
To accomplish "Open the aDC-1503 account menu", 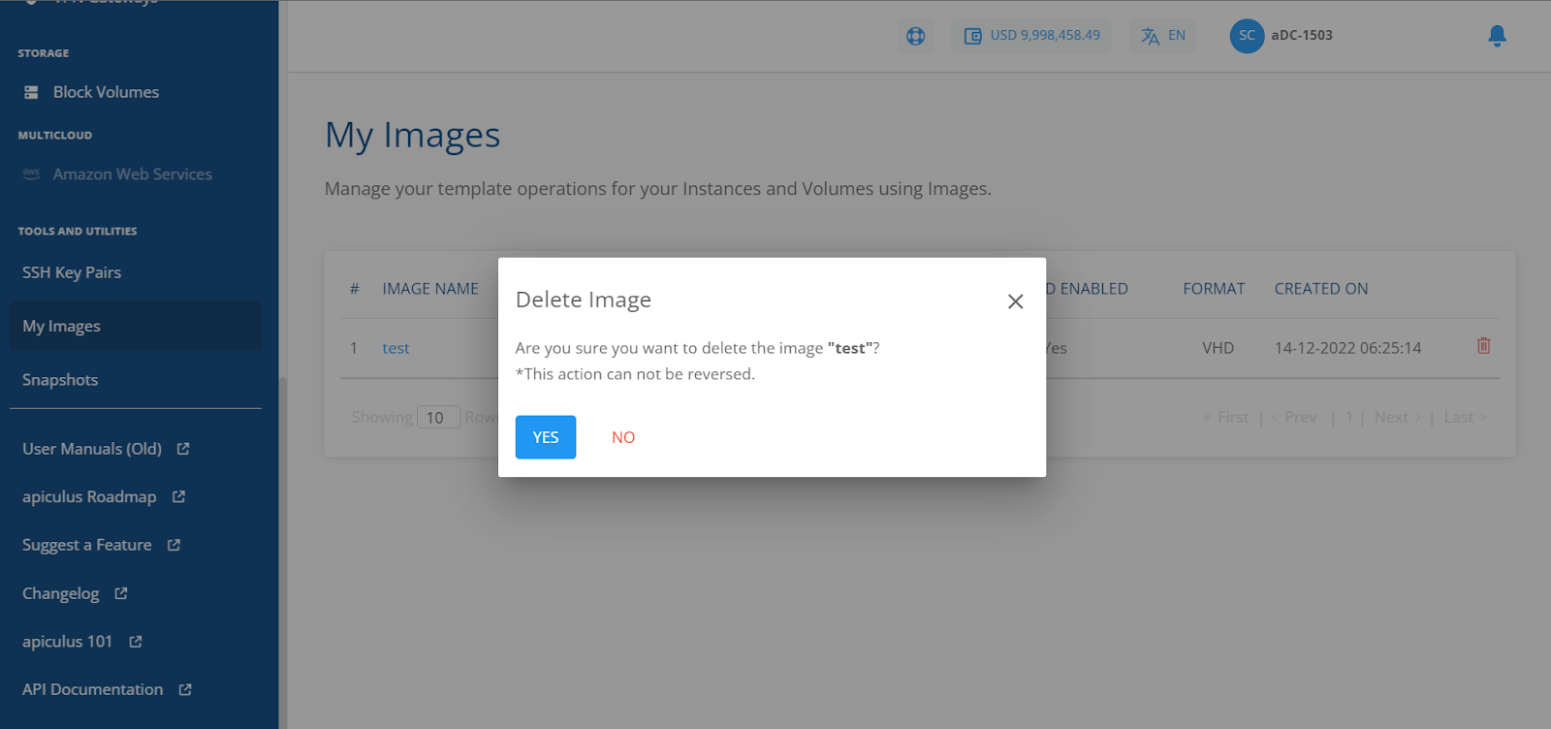I will coord(1302,36).
